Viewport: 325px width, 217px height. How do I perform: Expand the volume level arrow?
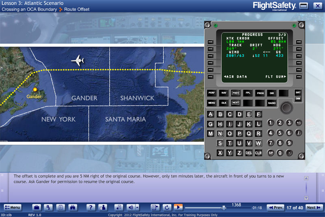click(137, 208)
